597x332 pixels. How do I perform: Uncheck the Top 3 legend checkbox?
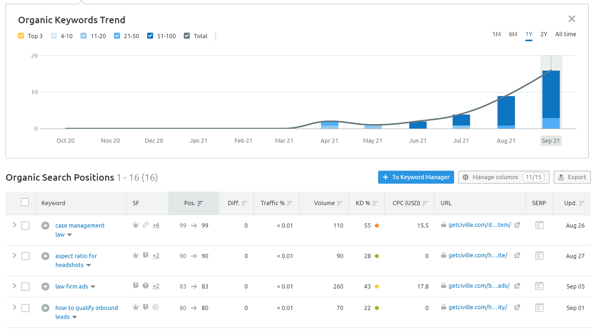point(21,36)
